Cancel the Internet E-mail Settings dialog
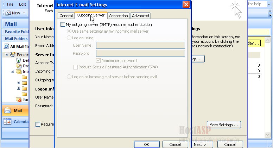The image size is (273, 148). pos(175,144)
